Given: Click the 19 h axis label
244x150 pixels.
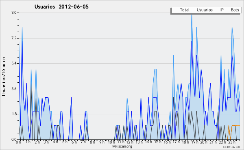Looking at the screenshot, I should 195,142.
